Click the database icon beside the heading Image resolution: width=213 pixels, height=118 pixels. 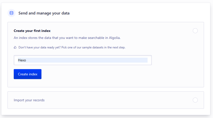[11, 13]
